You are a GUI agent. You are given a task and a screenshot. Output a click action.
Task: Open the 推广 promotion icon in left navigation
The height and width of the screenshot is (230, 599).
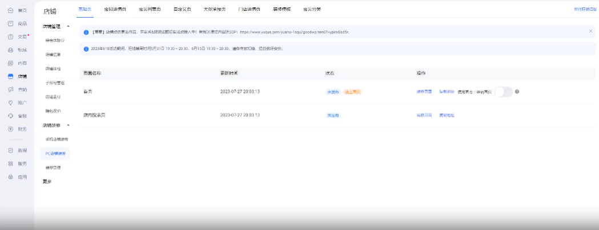point(11,103)
